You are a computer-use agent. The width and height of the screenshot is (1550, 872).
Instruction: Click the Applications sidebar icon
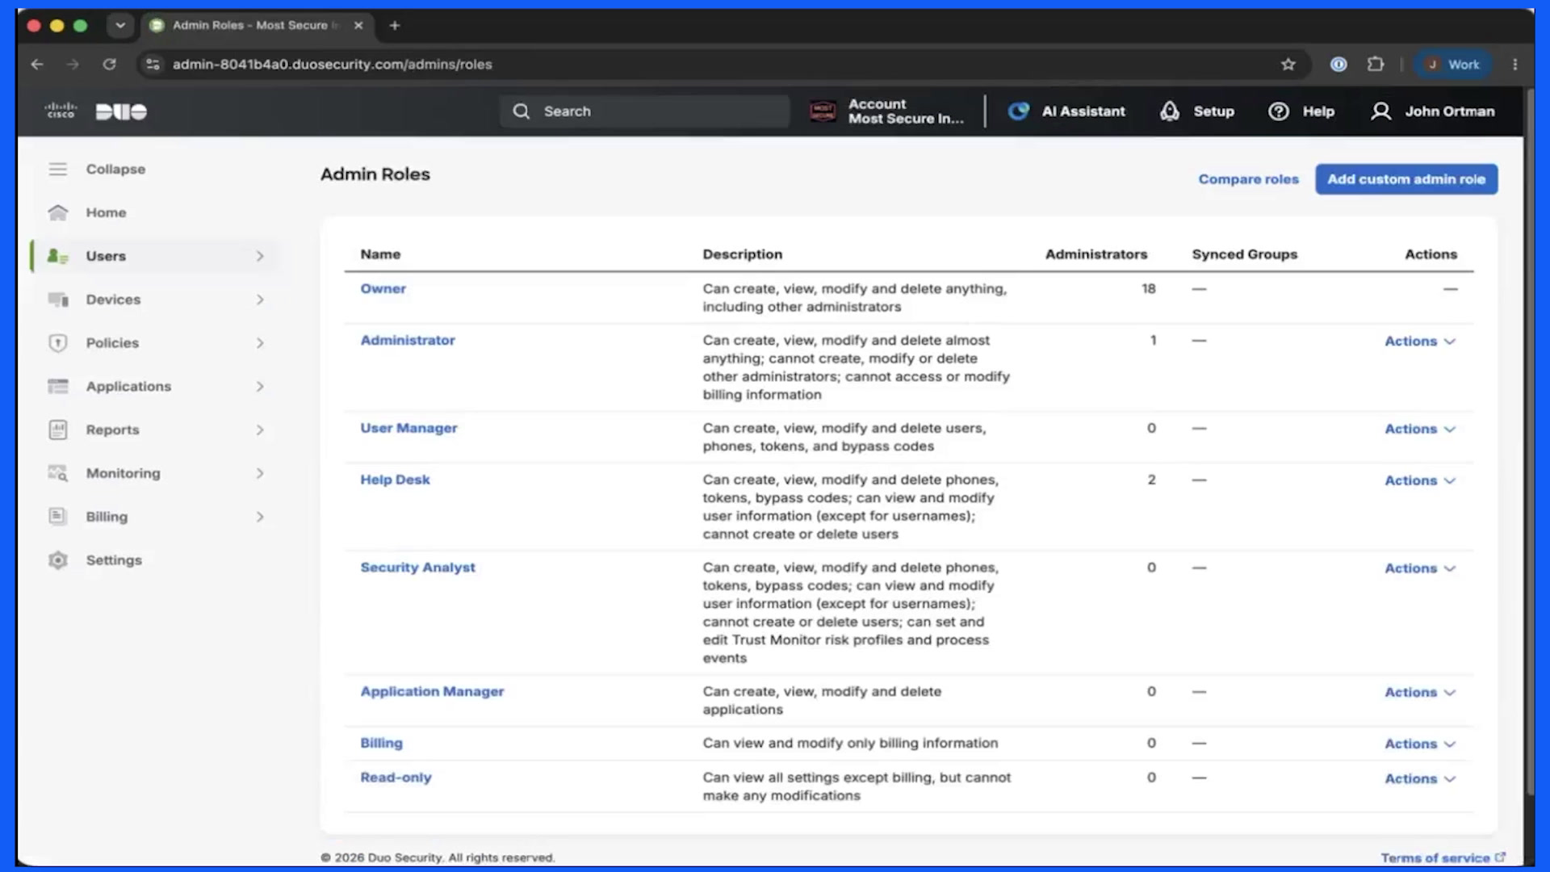click(x=57, y=387)
